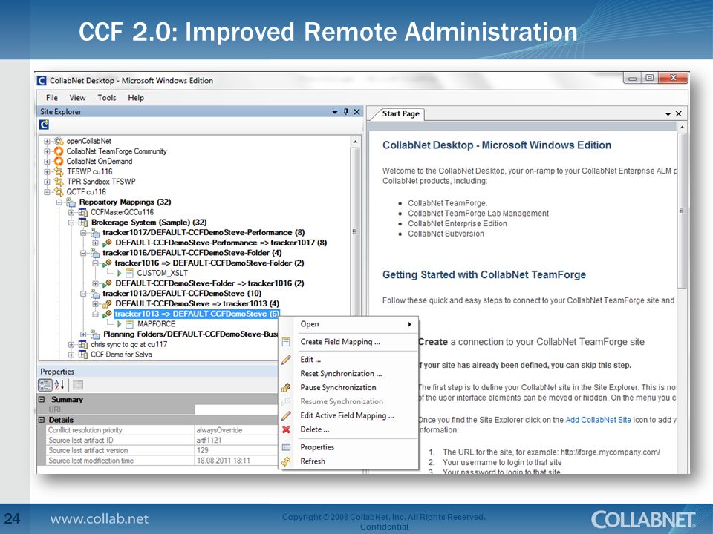Click the URL value field in Summary
The height and width of the screenshot is (534, 713).
[236, 409]
